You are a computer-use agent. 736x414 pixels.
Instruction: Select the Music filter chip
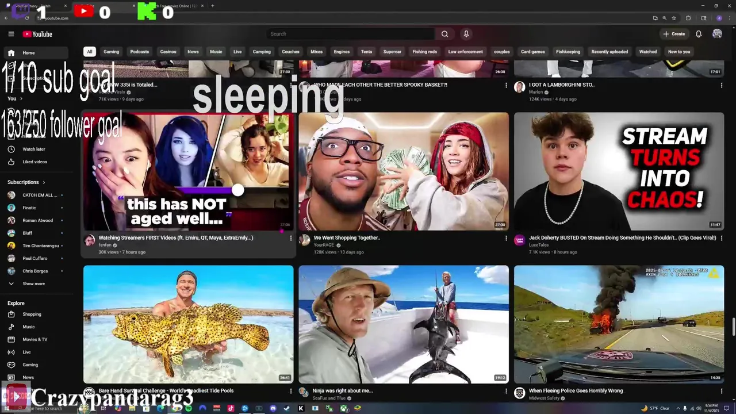[x=216, y=52]
